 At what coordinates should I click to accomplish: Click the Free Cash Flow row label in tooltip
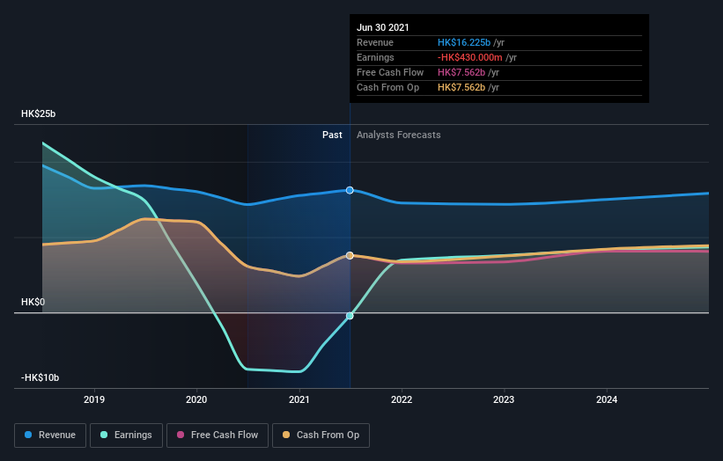click(390, 72)
